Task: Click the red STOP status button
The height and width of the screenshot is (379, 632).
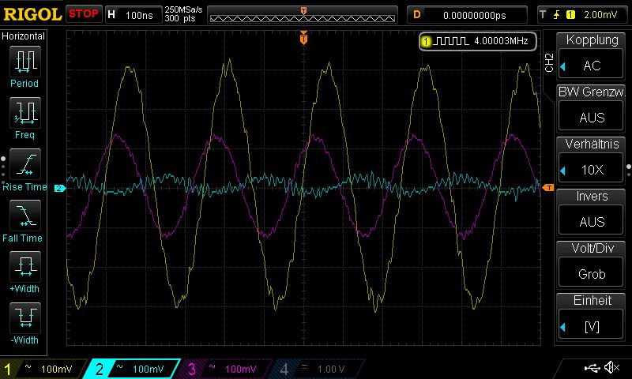Action: pos(84,13)
